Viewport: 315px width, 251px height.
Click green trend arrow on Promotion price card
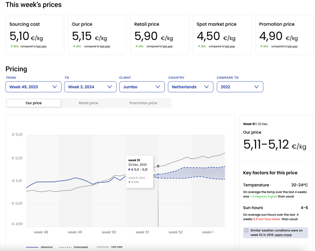coord(261,46)
